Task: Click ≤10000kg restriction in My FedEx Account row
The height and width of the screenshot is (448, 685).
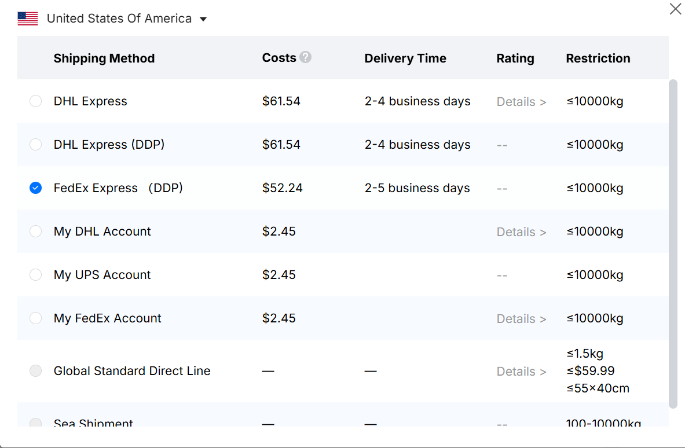Action: (595, 318)
